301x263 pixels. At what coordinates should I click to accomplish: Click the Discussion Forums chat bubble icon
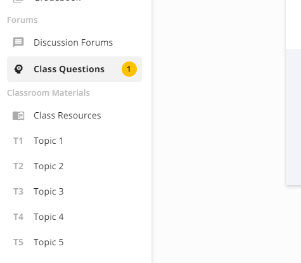point(18,42)
